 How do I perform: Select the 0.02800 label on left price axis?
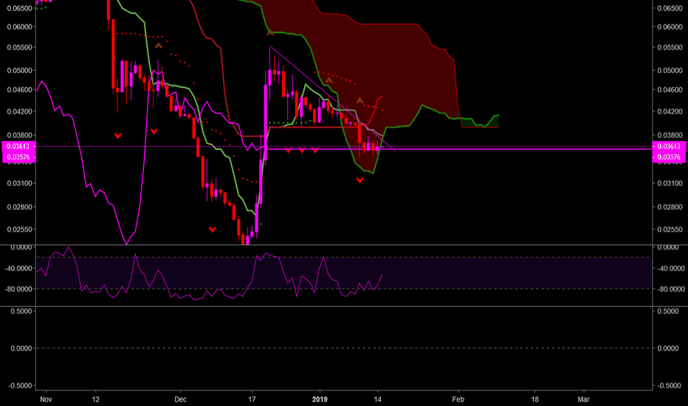coord(20,207)
